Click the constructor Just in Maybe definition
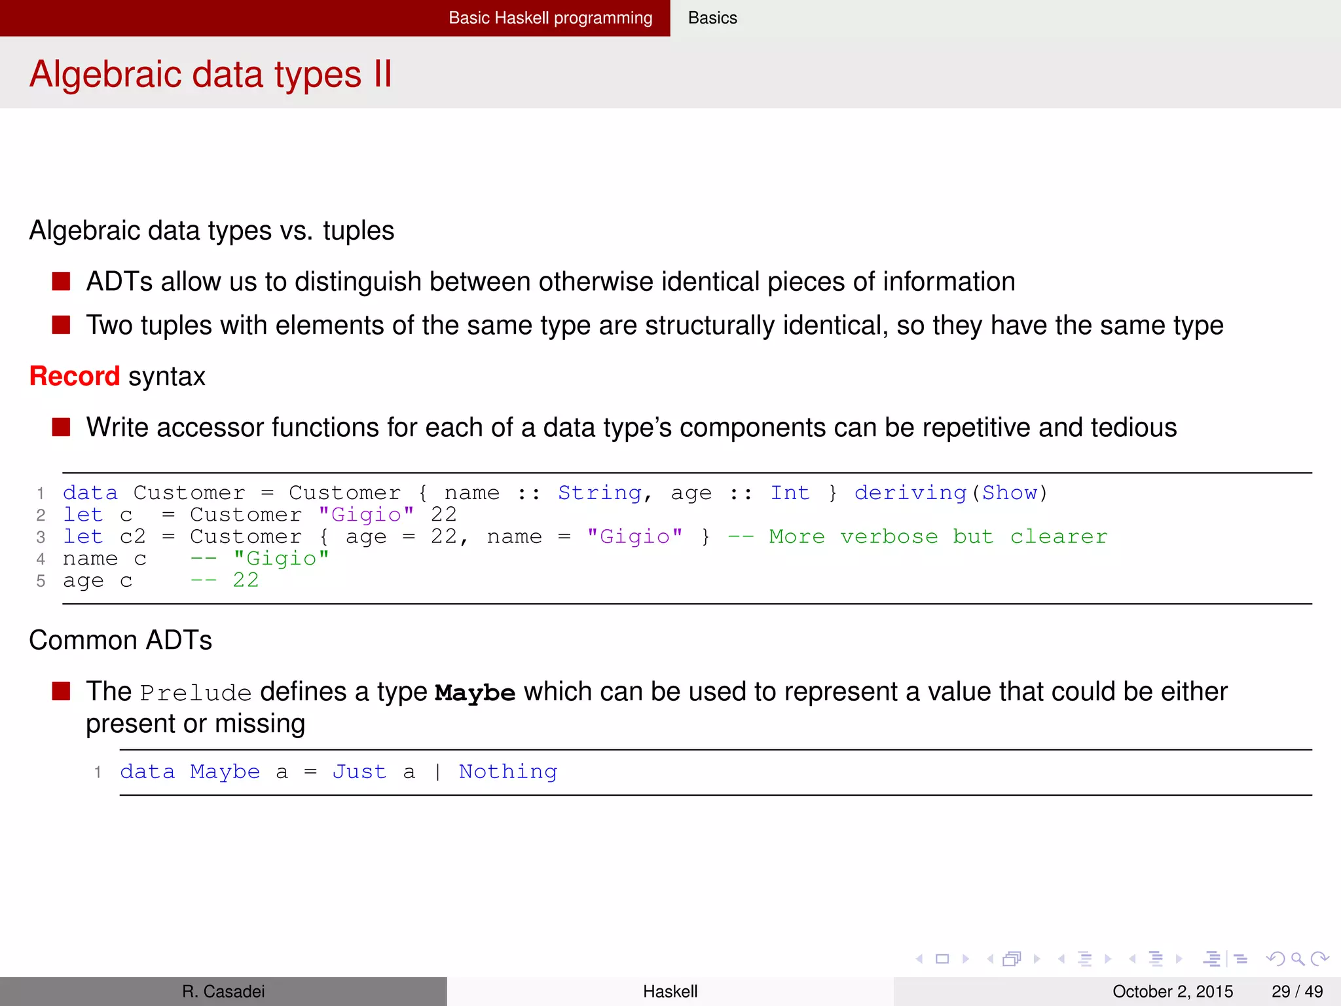This screenshot has height=1006, width=1341. 359,772
